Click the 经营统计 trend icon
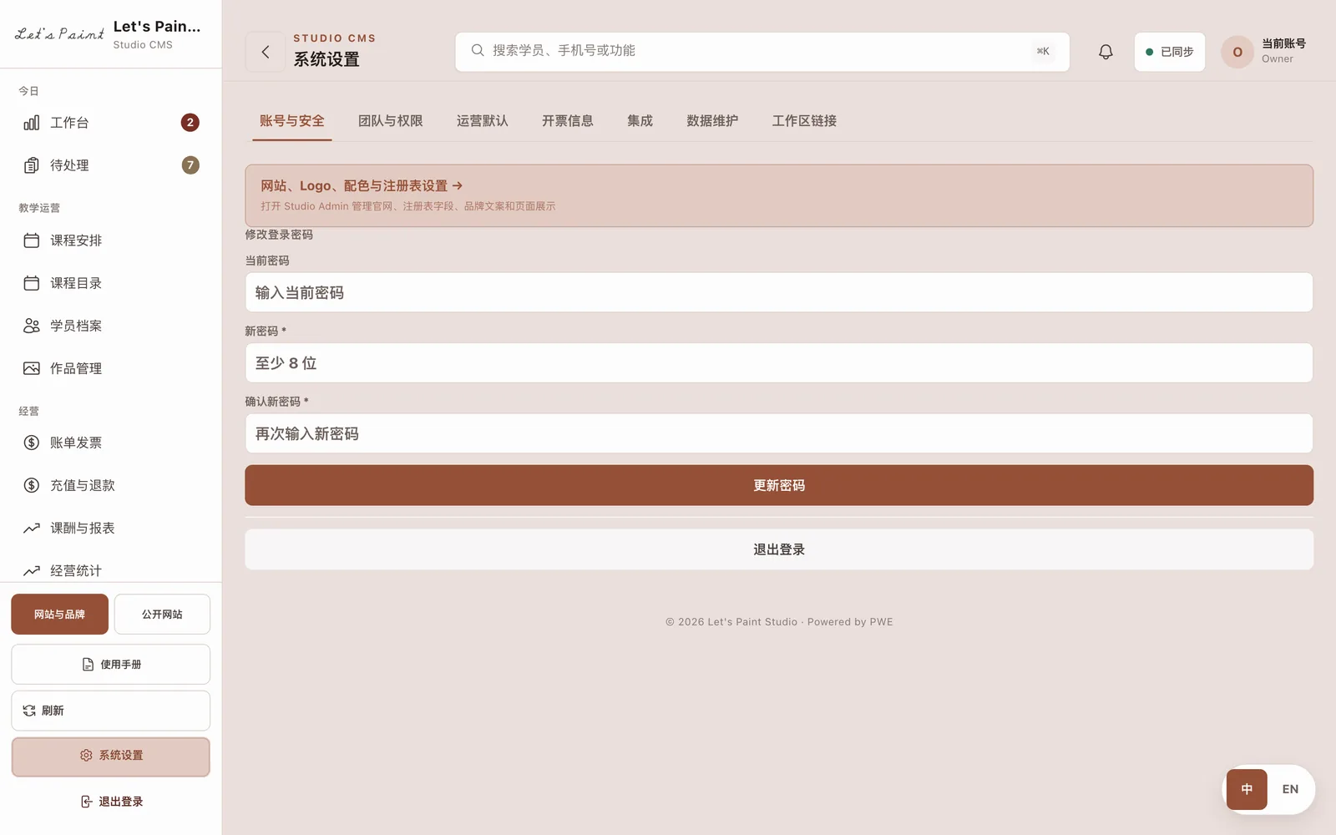The image size is (1336, 835). coord(32,571)
